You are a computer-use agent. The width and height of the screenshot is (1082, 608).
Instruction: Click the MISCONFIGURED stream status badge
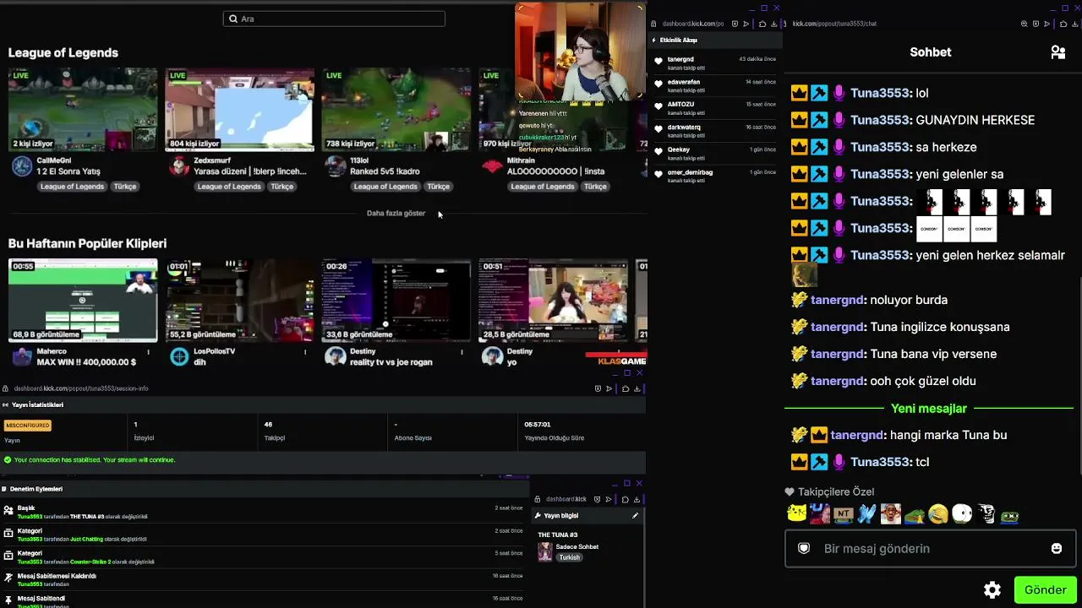[27, 426]
